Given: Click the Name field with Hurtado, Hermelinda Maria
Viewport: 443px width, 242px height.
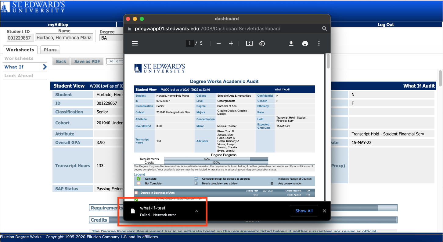Looking at the screenshot, I should tap(64, 38).
